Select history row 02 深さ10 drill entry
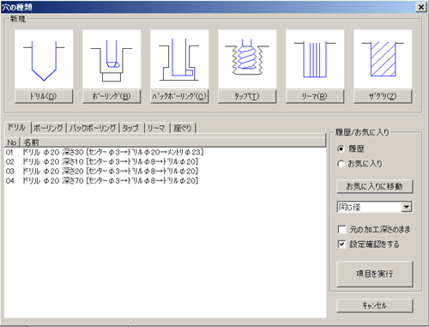The image size is (429, 327). click(x=165, y=162)
